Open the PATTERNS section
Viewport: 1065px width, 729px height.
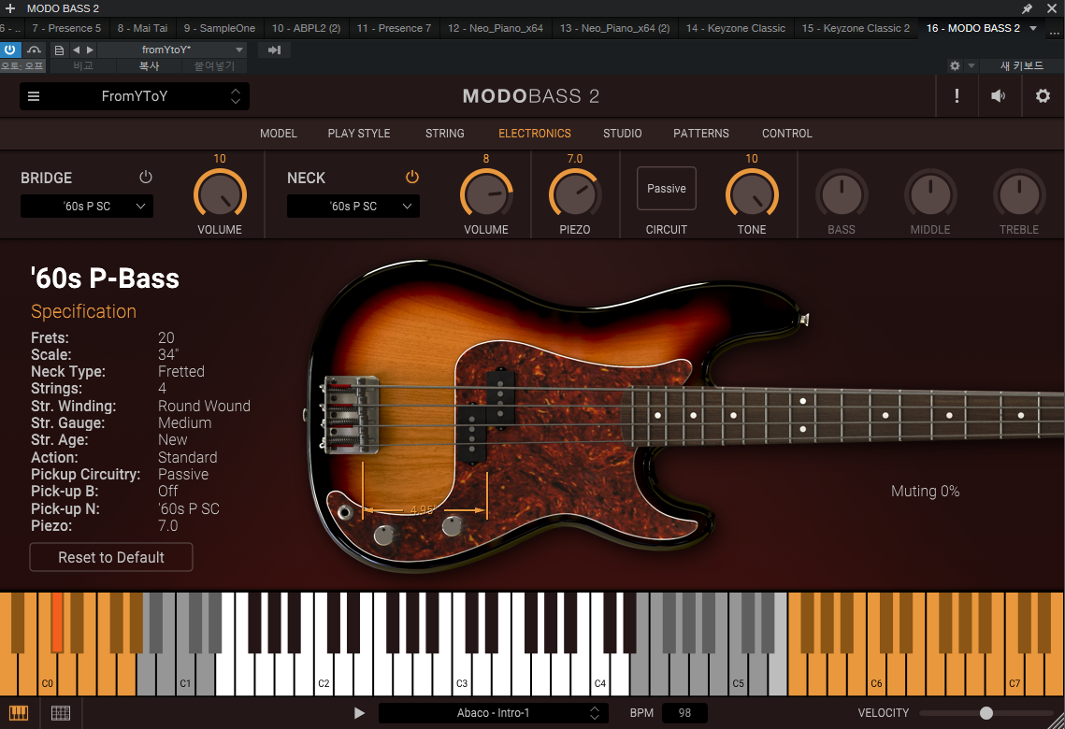(x=701, y=133)
